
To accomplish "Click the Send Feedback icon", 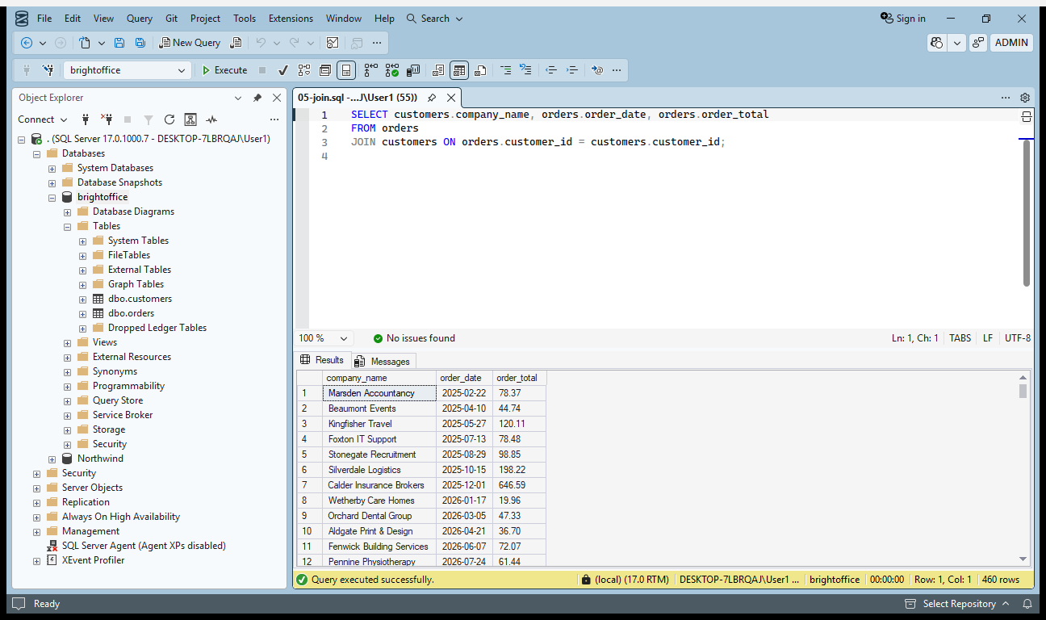I will [978, 43].
